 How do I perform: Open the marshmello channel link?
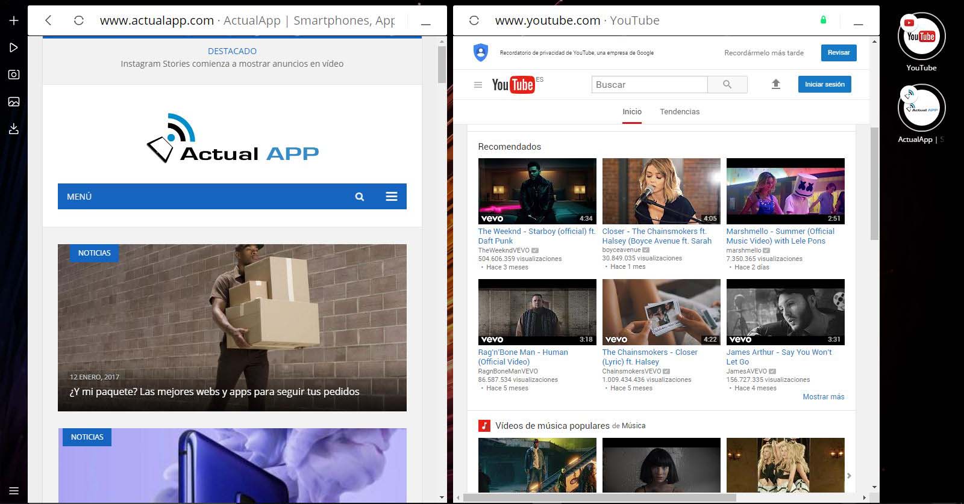point(743,250)
